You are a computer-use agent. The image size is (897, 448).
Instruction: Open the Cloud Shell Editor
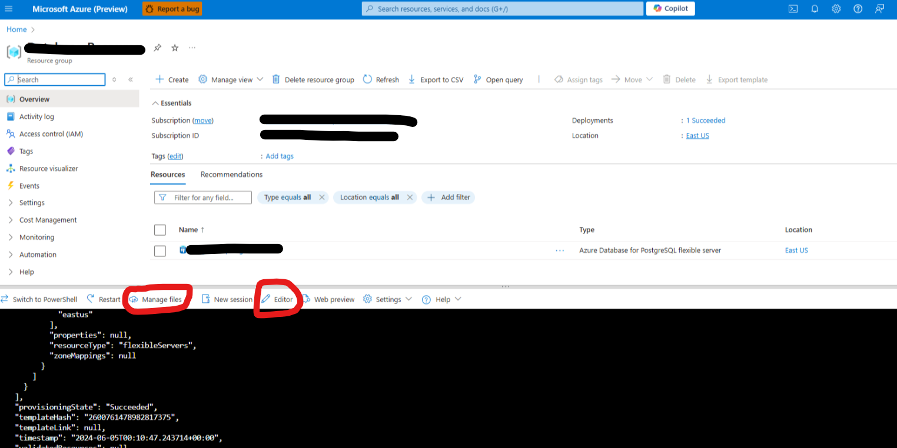pos(277,299)
